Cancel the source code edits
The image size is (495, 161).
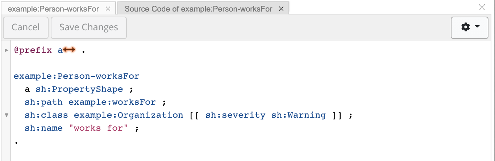click(25, 27)
